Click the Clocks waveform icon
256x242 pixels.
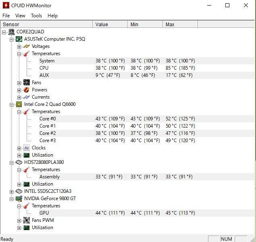point(27,148)
